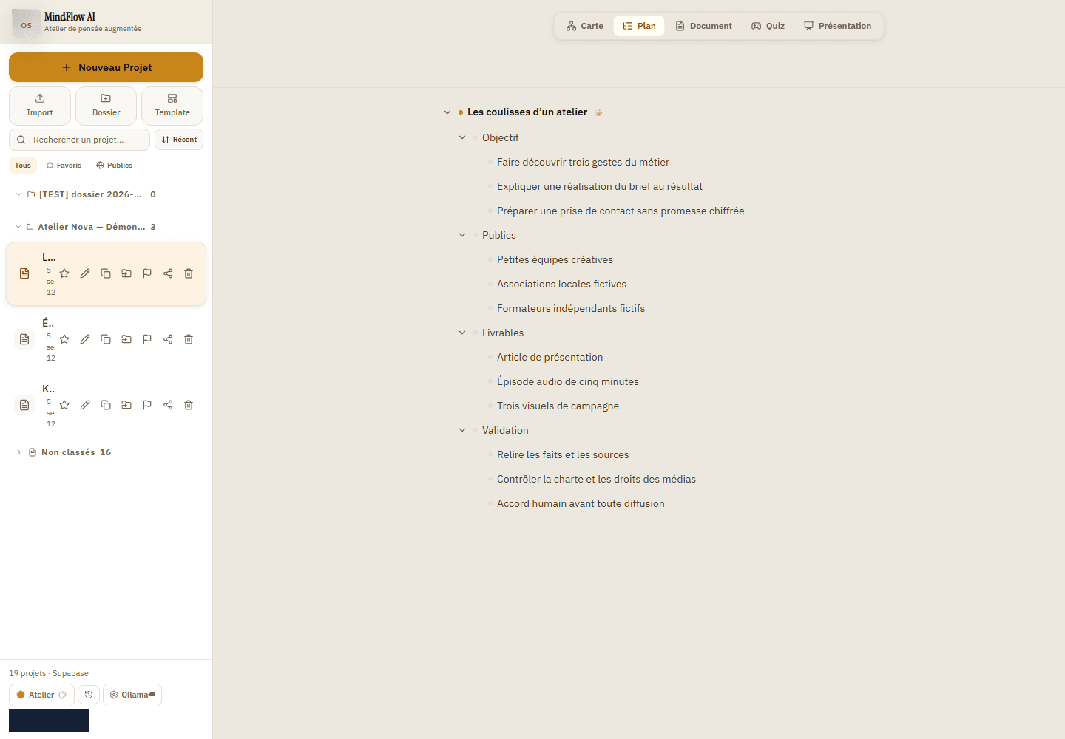
Task: Add the "K…" project to favorites
Action: point(64,405)
